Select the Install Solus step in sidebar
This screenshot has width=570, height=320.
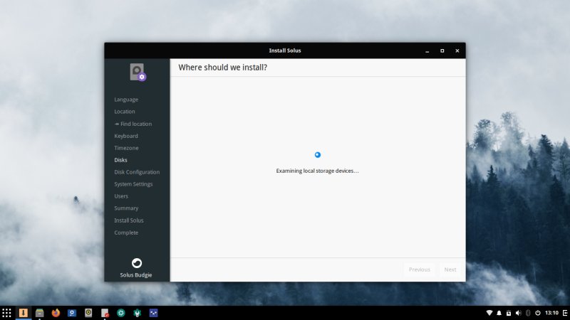point(129,220)
